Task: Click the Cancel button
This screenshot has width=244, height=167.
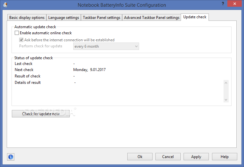Action: click(x=168, y=156)
